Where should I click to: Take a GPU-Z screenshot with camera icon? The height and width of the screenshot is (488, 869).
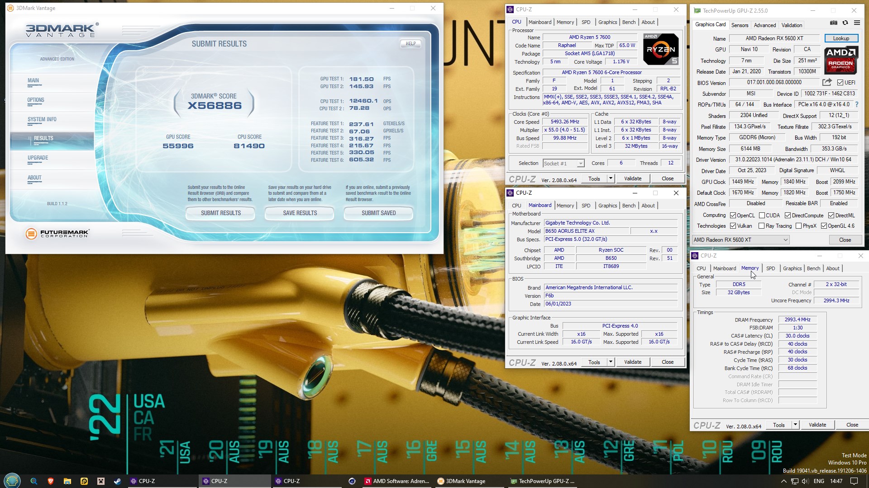click(x=833, y=23)
